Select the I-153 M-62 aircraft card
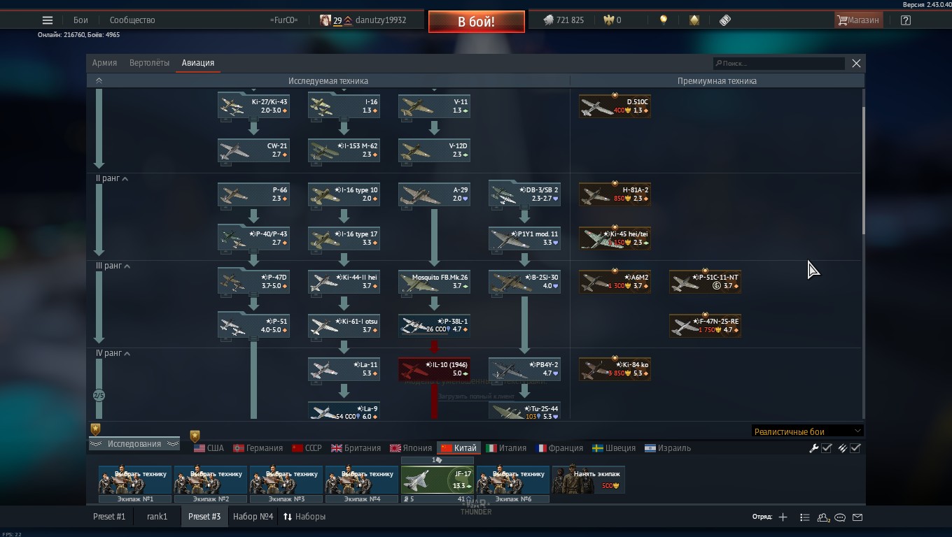 click(x=344, y=150)
